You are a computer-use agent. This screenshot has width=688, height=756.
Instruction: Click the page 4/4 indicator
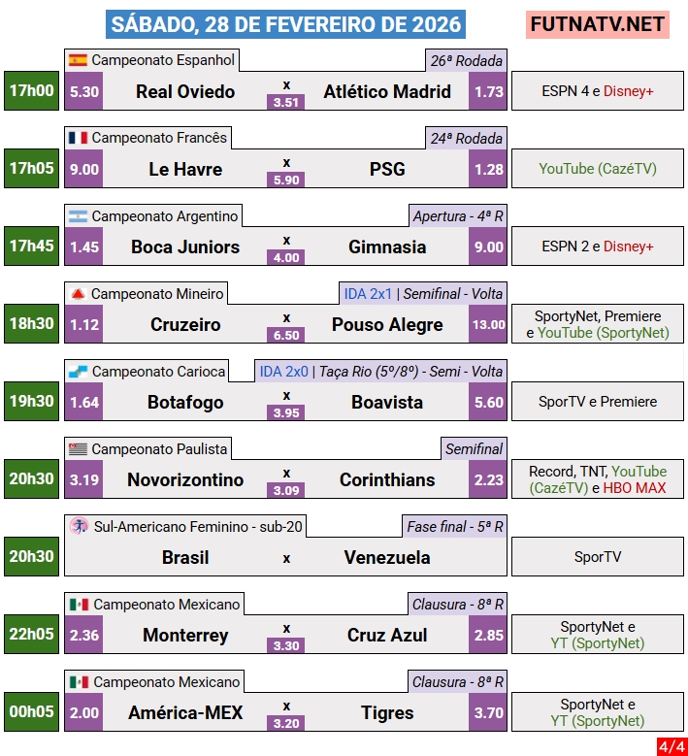(x=671, y=745)
